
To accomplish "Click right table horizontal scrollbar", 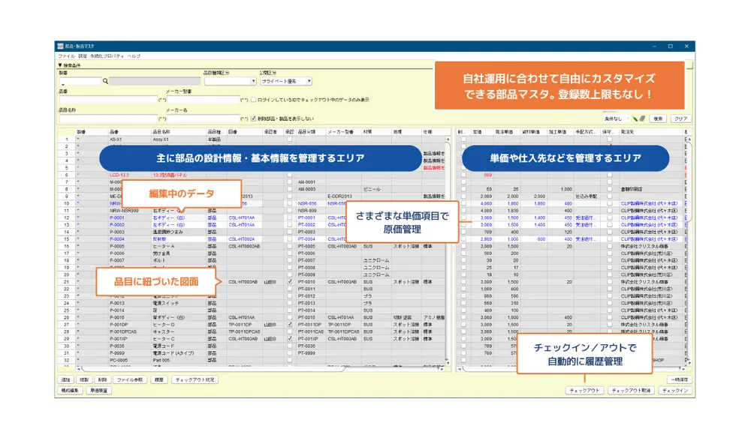I will (x=570, y=369).
